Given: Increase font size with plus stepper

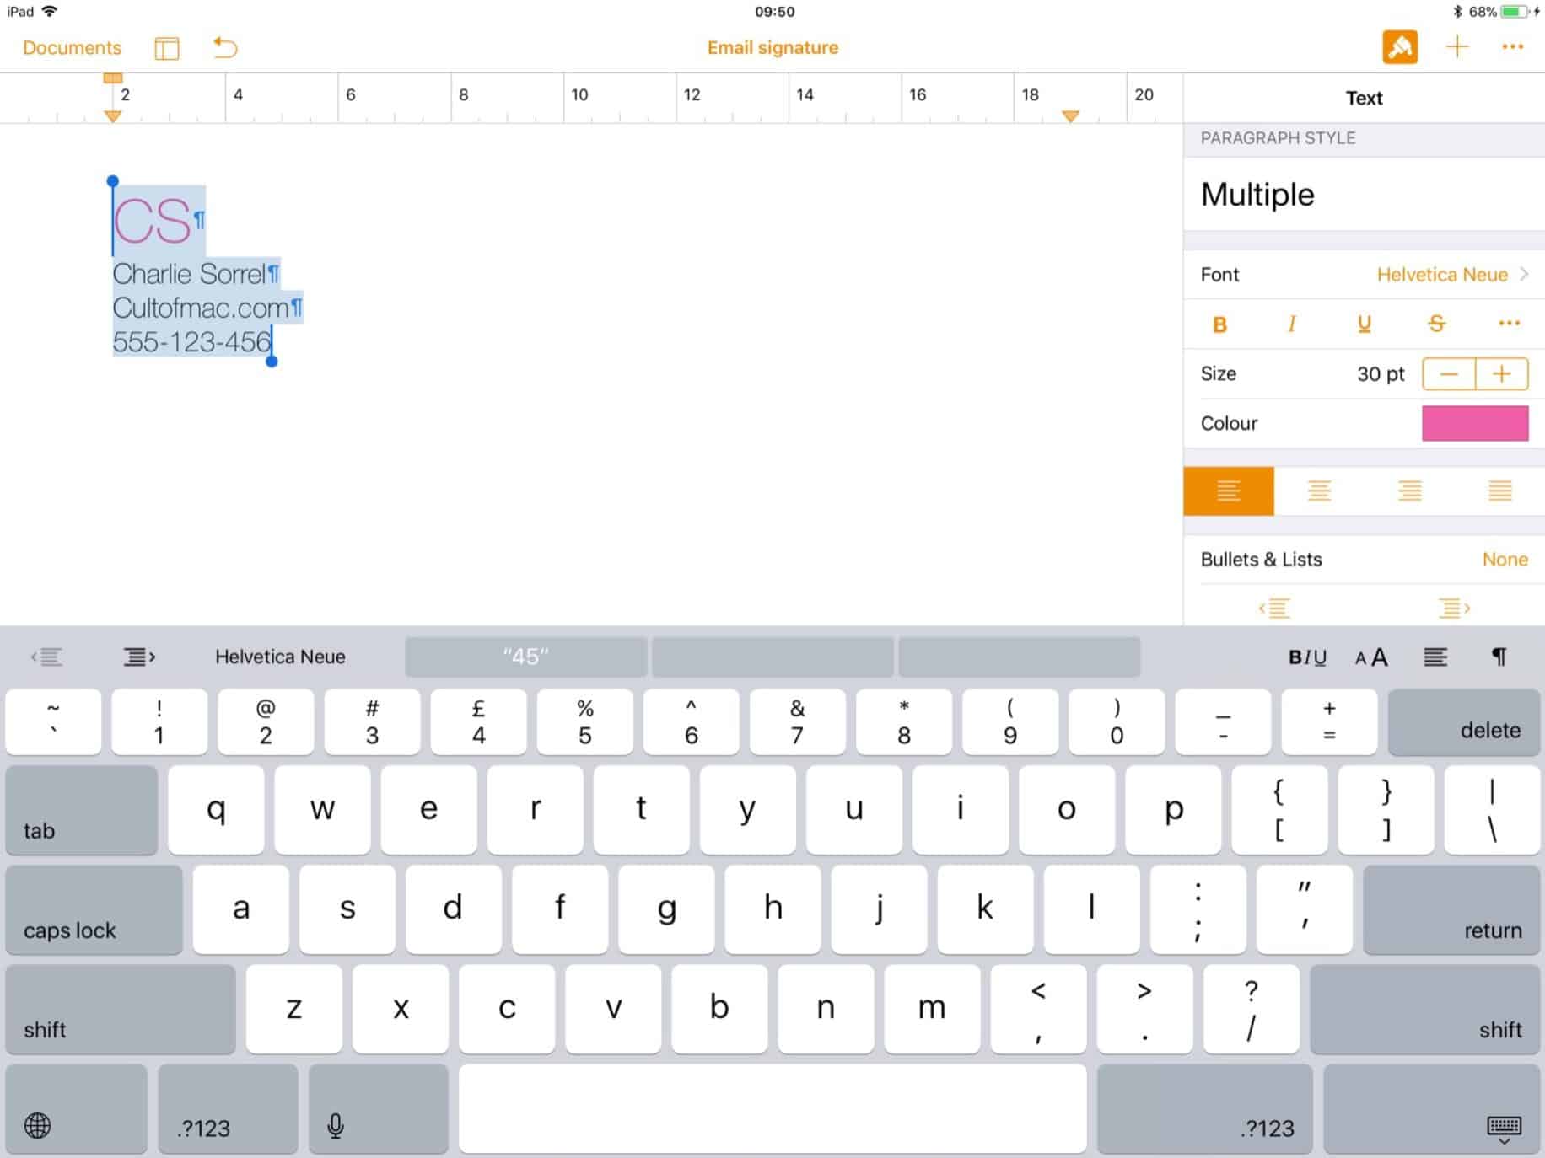Looking at the screenshot, I should (x=1502, y=373).
